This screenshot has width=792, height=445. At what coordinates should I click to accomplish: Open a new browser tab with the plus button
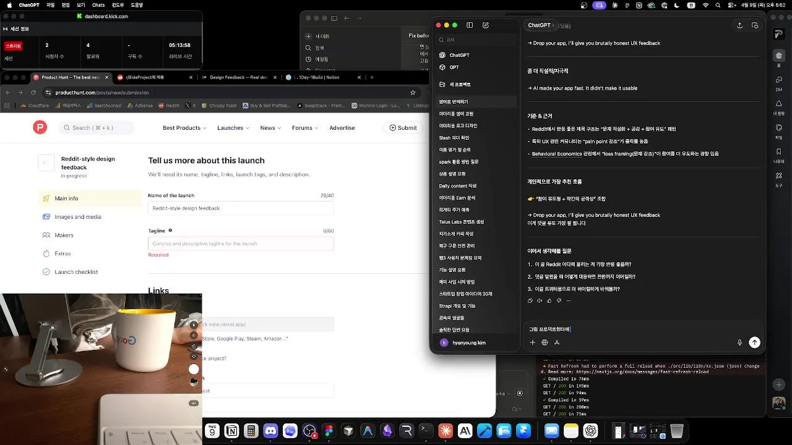(x=372, y=77)
